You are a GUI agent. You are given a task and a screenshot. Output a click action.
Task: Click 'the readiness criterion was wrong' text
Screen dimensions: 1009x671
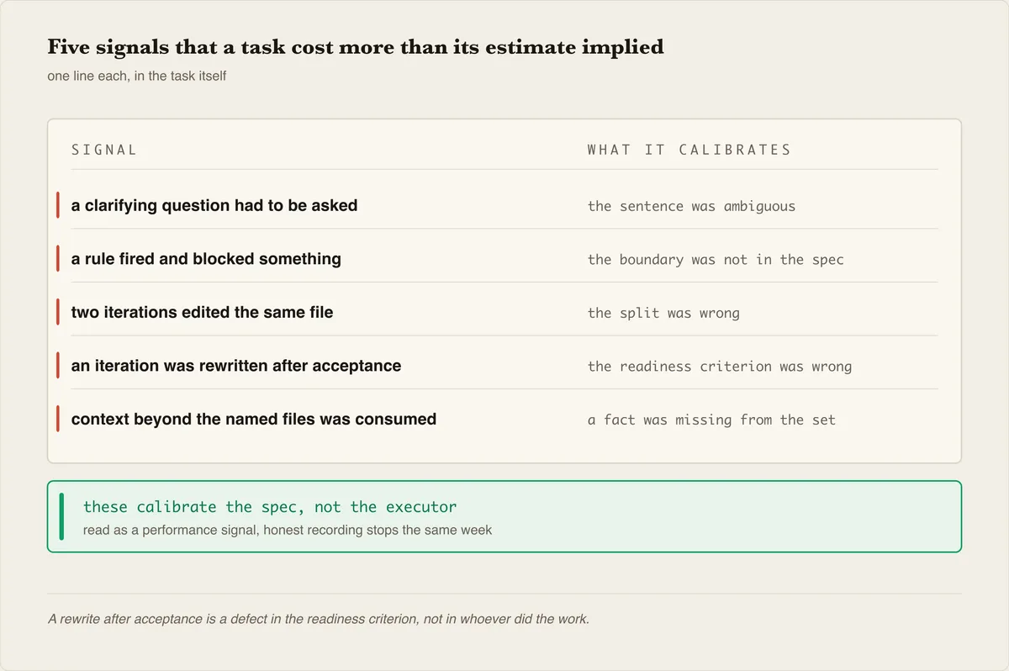coord(720,367)
